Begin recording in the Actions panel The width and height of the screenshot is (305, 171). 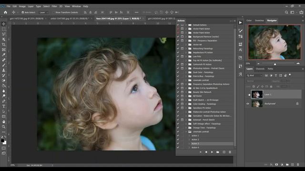[x=206, y=152]
